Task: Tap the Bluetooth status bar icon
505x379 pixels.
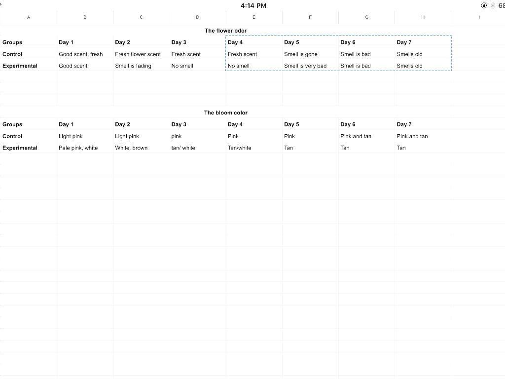Action: click(x=492, y=5)
